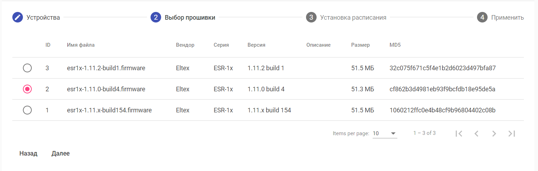Switch to Установка расписания step
Image resolution: width=538 pixels, height=171 pixels.
[x=353, y=17]
